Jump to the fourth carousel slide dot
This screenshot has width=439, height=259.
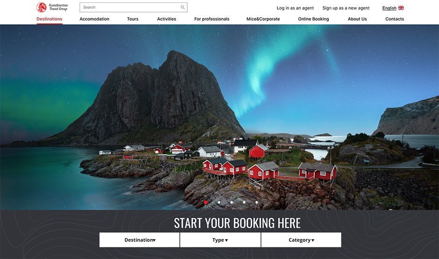244,202
